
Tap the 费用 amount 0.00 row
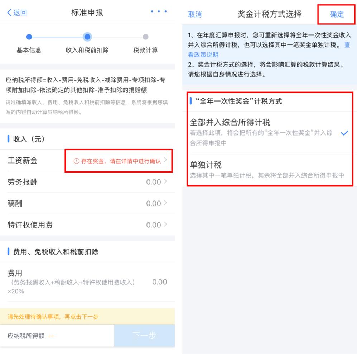click(x=87, y=282)
